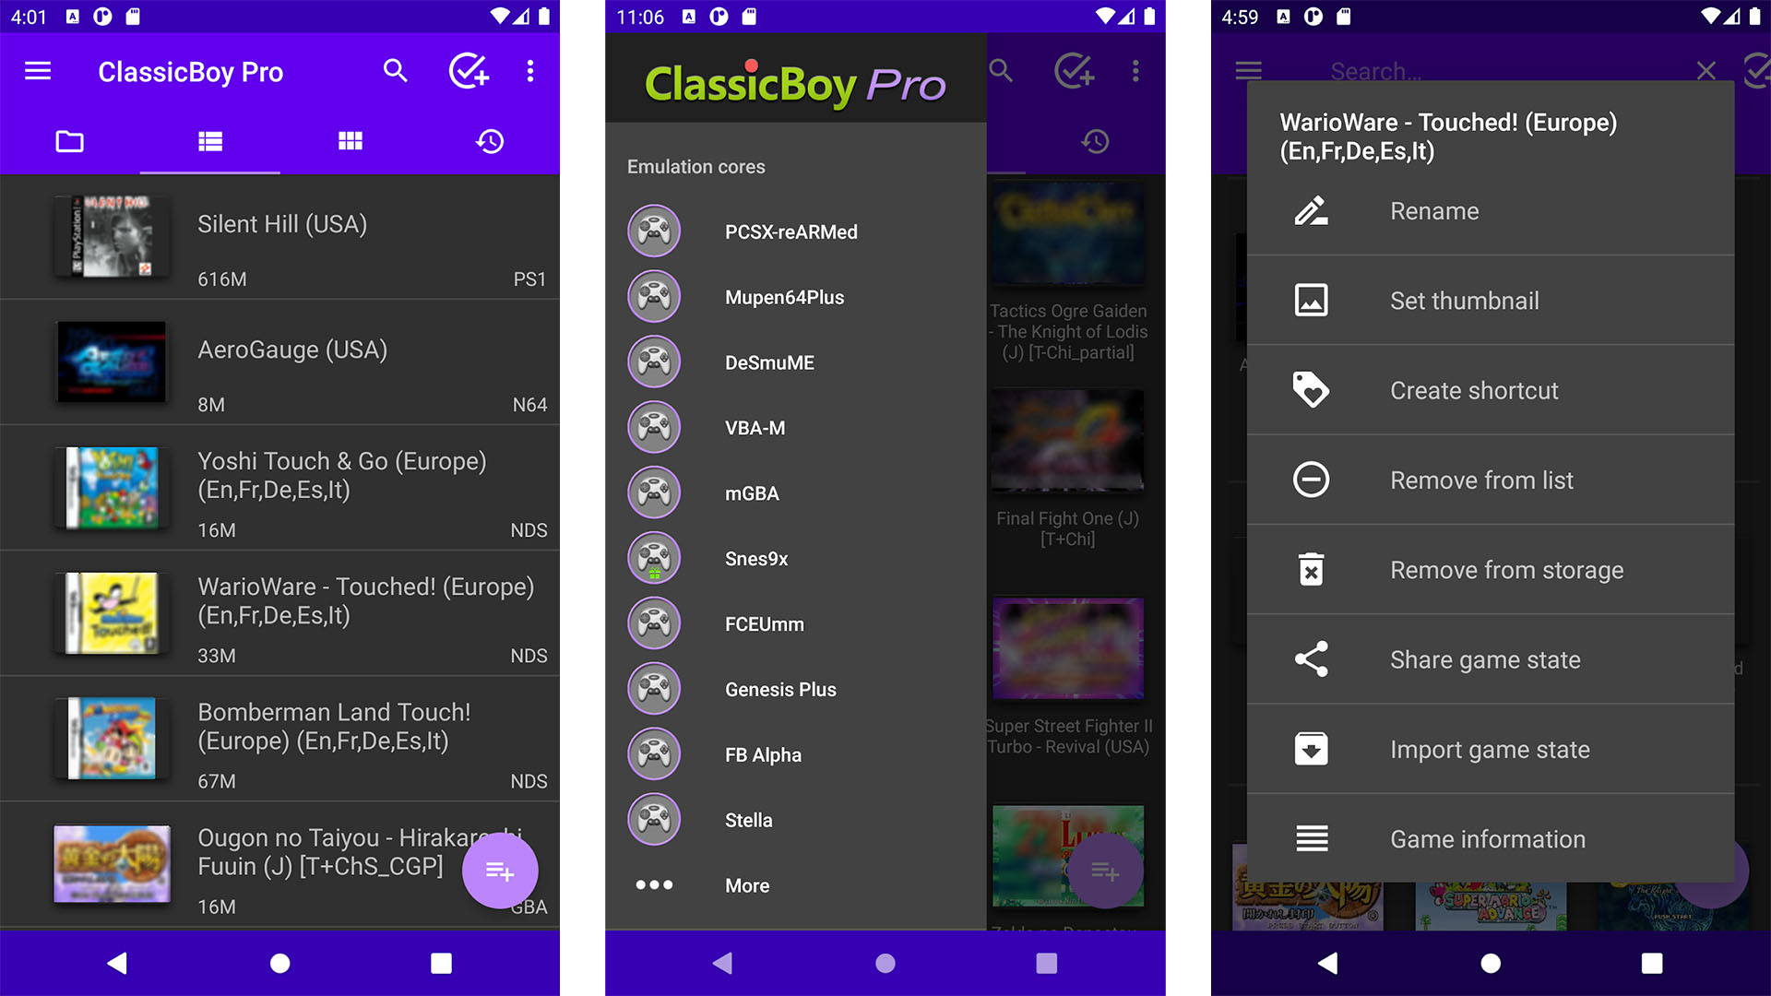Viewport: 1771px width, 996px height.
Task: Remove WarioWare Touched from storage
Action: pyautogui.click(x=1507, y=569)
